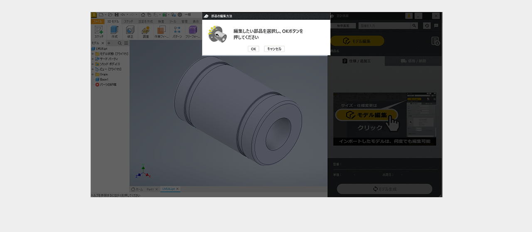The width and height of the screenshot is (532, 232).
Task: Expand the Origin folder in the model tree
Action: 93,74
